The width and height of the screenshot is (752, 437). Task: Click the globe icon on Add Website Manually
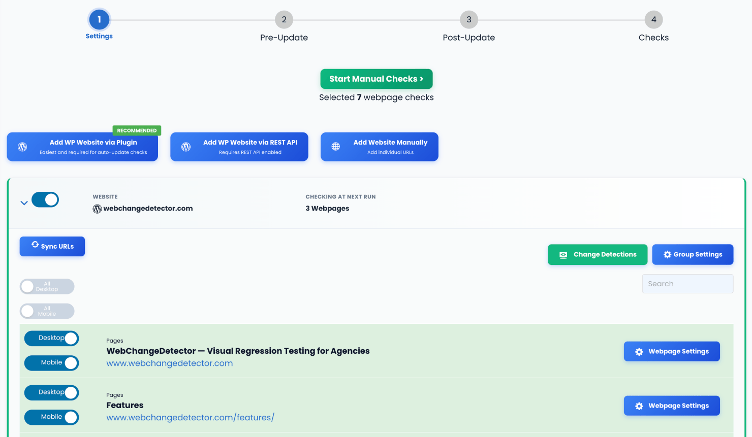click(335, 147)
